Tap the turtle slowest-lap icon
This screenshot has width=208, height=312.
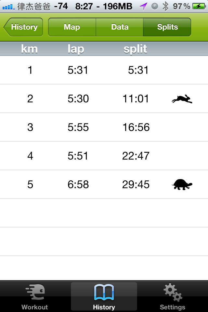click(x=182, y=185)
